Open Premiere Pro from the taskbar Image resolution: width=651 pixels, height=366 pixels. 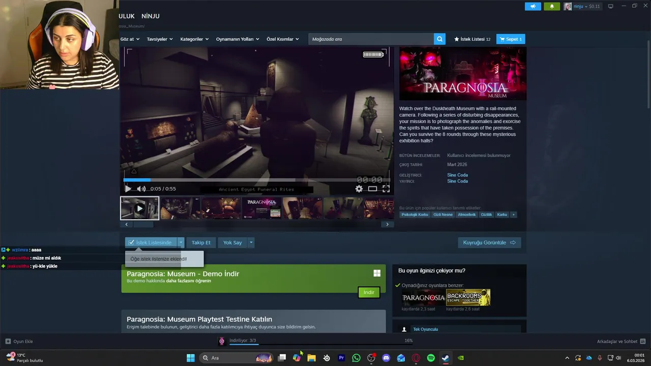click(x=341, y=358)
